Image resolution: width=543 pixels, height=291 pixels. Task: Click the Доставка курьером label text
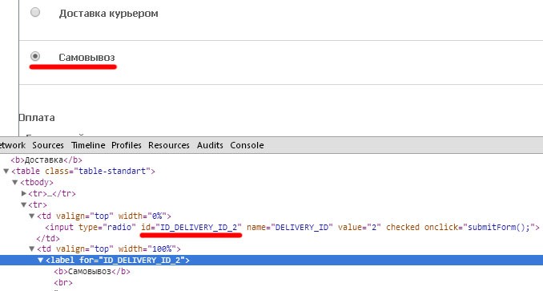point(108,14)
